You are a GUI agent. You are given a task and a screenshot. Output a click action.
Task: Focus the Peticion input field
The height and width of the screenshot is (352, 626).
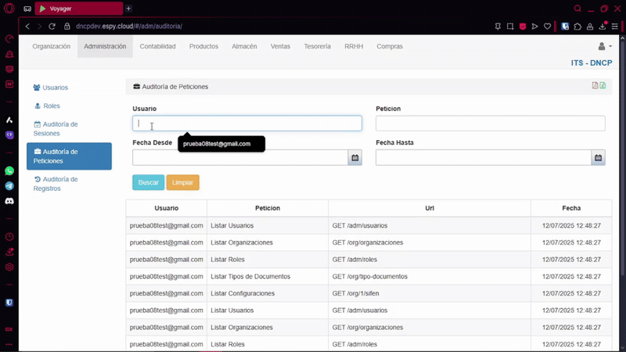tap(490, 124)
